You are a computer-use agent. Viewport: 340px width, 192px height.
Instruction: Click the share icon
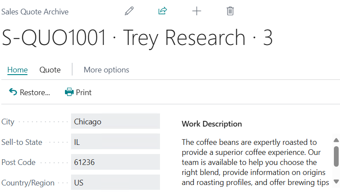(163, 11)
